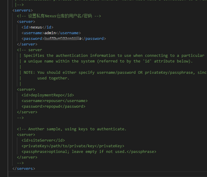Click the </server> tag after passphrase

[x=27, y=157]
